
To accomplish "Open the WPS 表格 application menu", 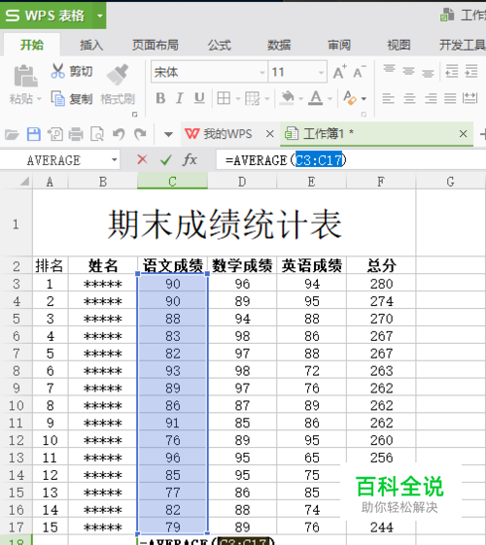I will click(46, 16).
